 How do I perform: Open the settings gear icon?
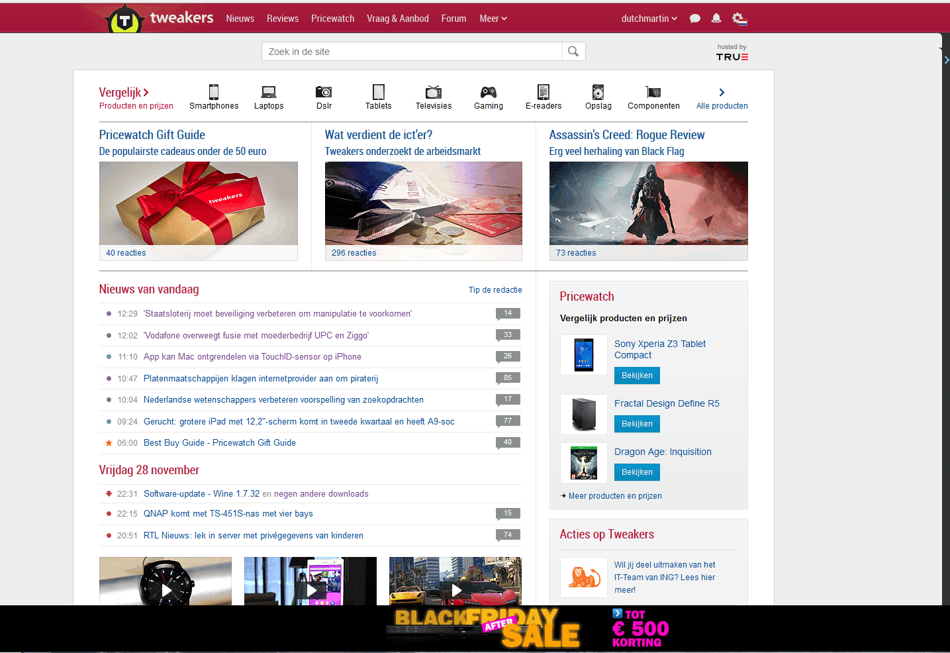click(x=739, y=19)
